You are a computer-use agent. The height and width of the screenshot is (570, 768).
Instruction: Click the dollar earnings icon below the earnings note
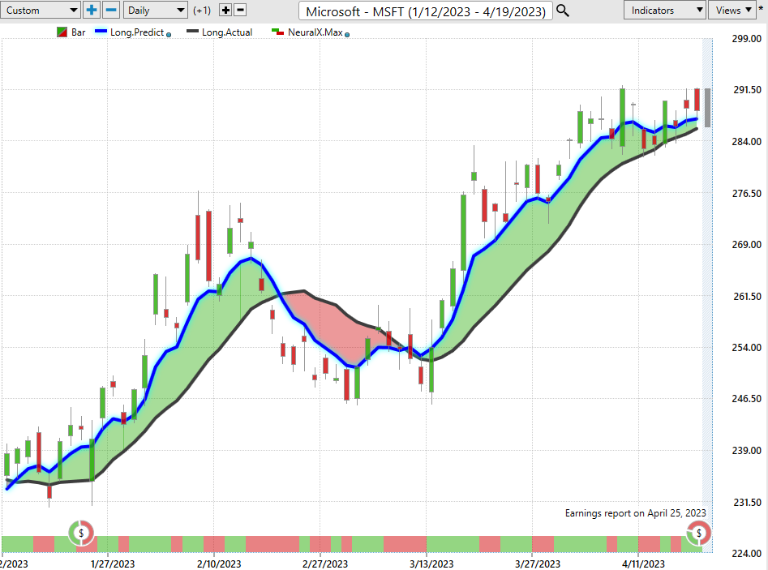pos(699,534)
